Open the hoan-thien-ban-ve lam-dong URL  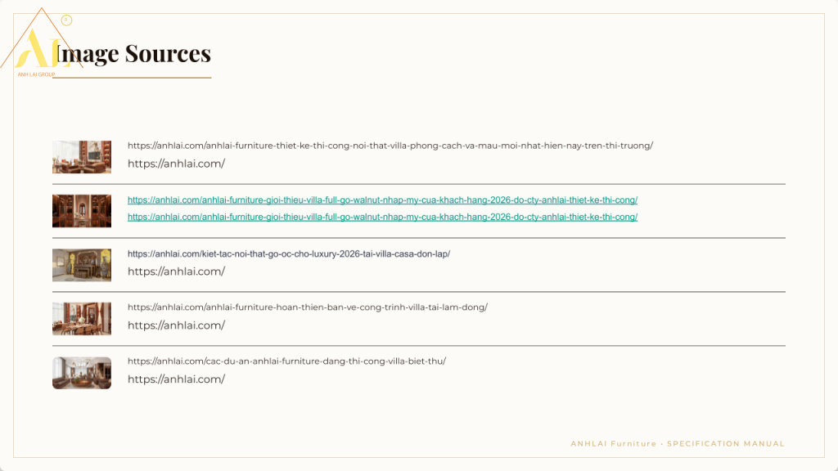308,307
